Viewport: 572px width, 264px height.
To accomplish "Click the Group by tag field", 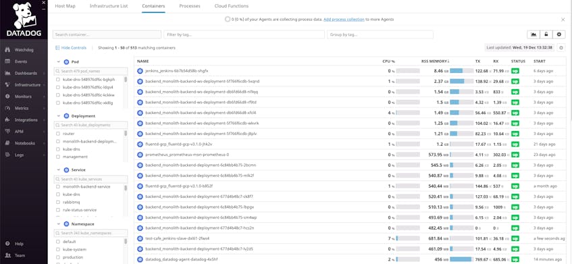I will pos(380,34).
